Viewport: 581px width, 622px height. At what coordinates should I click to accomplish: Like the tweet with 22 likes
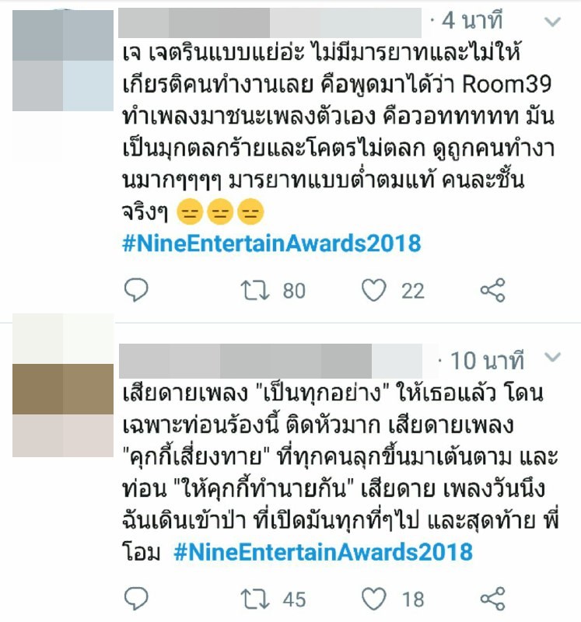pyautogui.click(x=374, y=290)
